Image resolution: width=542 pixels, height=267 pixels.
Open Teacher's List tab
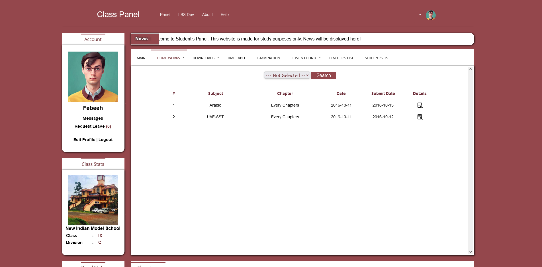pos(341,58)
